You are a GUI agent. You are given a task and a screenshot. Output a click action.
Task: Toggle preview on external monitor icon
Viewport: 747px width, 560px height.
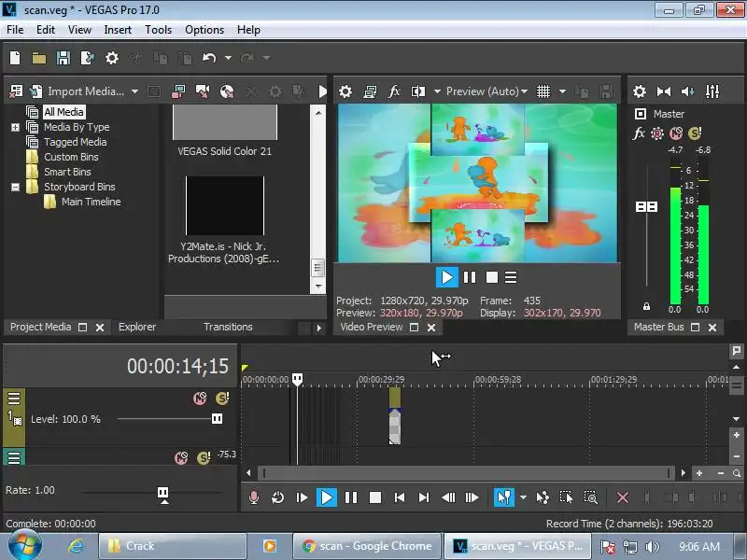point(370,91)
